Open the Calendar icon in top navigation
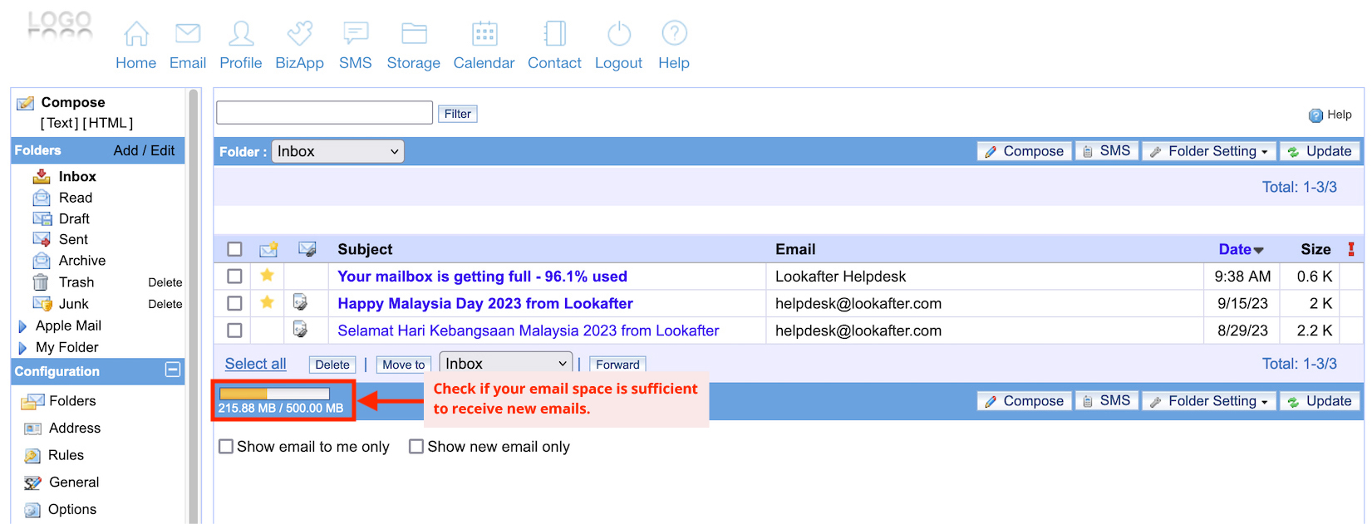The width and height of the screenshot is (1372, 524). 484,34
